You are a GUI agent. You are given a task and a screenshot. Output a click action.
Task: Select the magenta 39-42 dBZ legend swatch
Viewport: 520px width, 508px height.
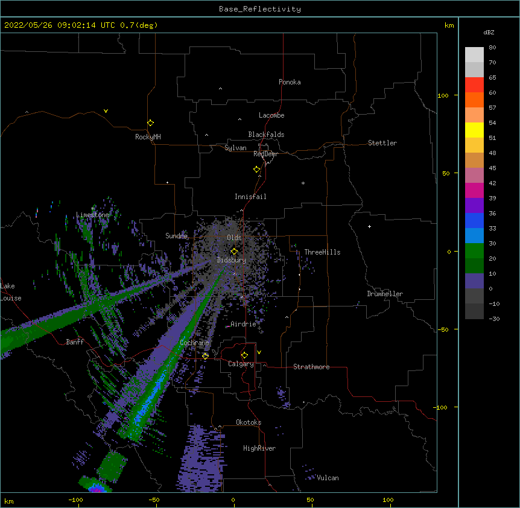tap(474, 190)
